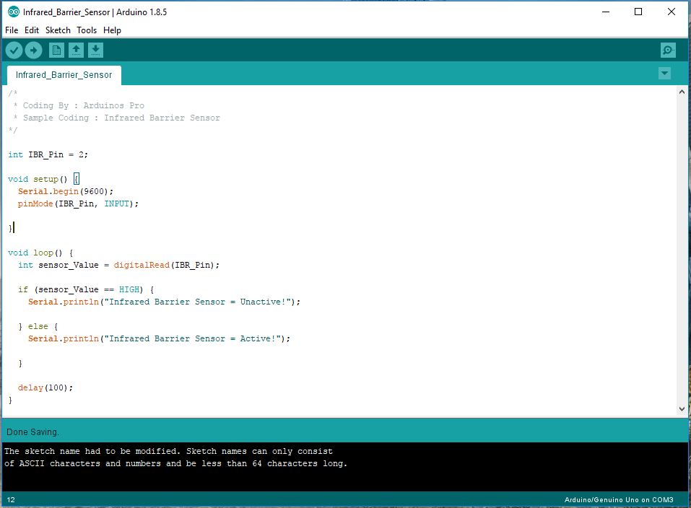Open a sketch using the Open toolbar icon
The height and width of the screenshot is (508, 691).
click(76, 50)
